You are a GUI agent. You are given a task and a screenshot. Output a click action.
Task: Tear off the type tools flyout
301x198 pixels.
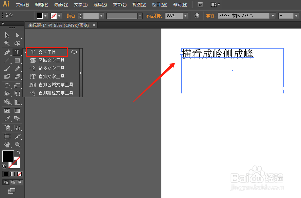(81, 73)
